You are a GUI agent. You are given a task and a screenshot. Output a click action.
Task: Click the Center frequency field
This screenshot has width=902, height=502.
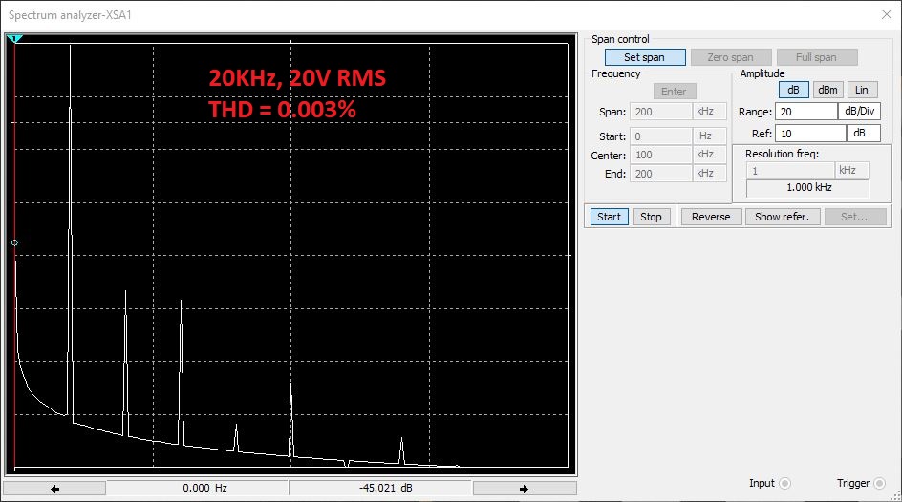[661, 155]
